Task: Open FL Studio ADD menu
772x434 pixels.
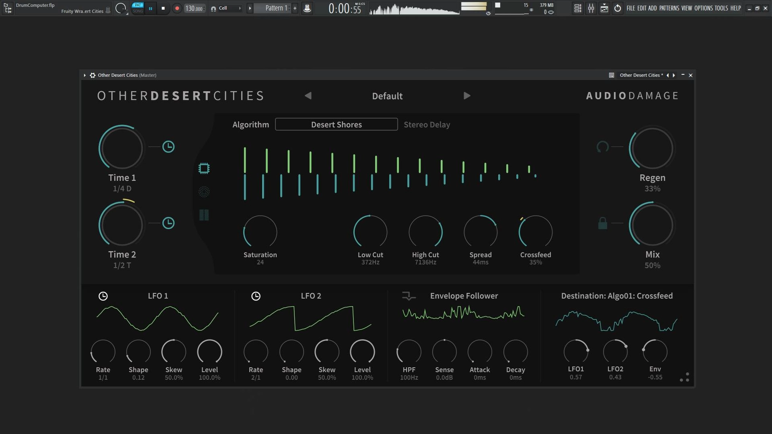Action: 653,8
